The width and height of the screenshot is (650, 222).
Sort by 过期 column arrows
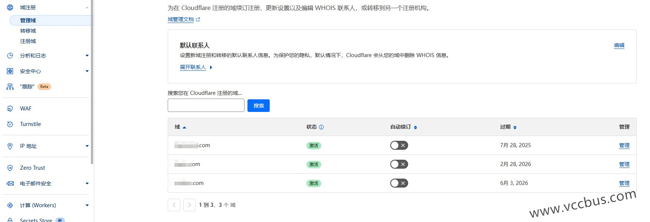(x=515, y=127)
